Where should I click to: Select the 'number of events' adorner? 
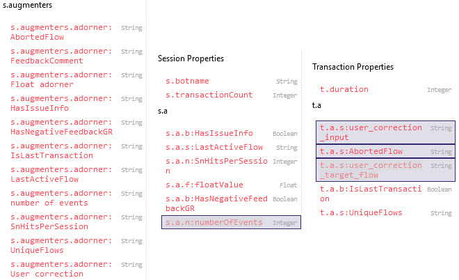tap(61, 199)
